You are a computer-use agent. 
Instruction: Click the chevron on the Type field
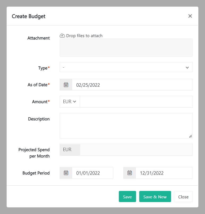pyautogui.click(x=187, y=67)
